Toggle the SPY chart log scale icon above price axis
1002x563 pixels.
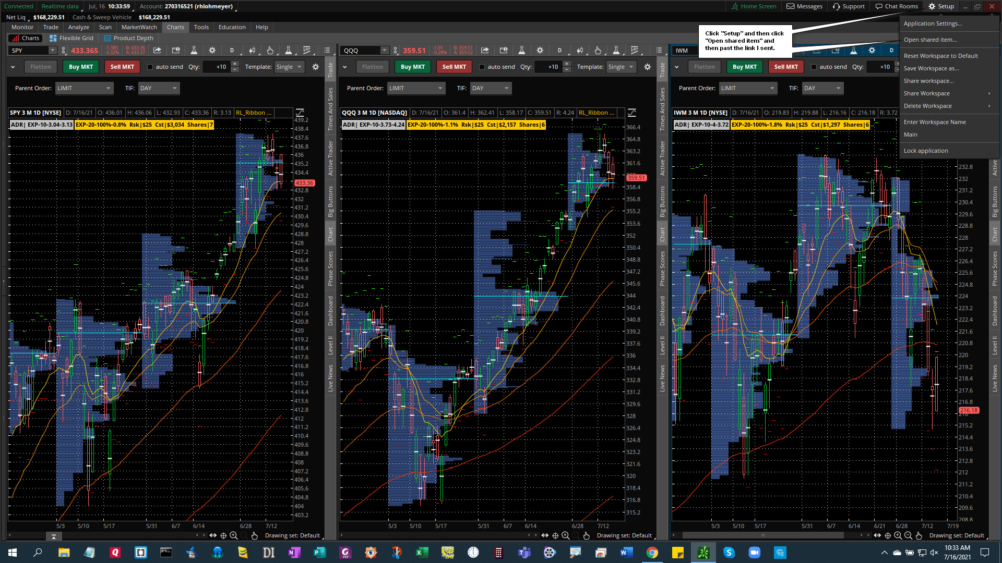click(300, 112)
